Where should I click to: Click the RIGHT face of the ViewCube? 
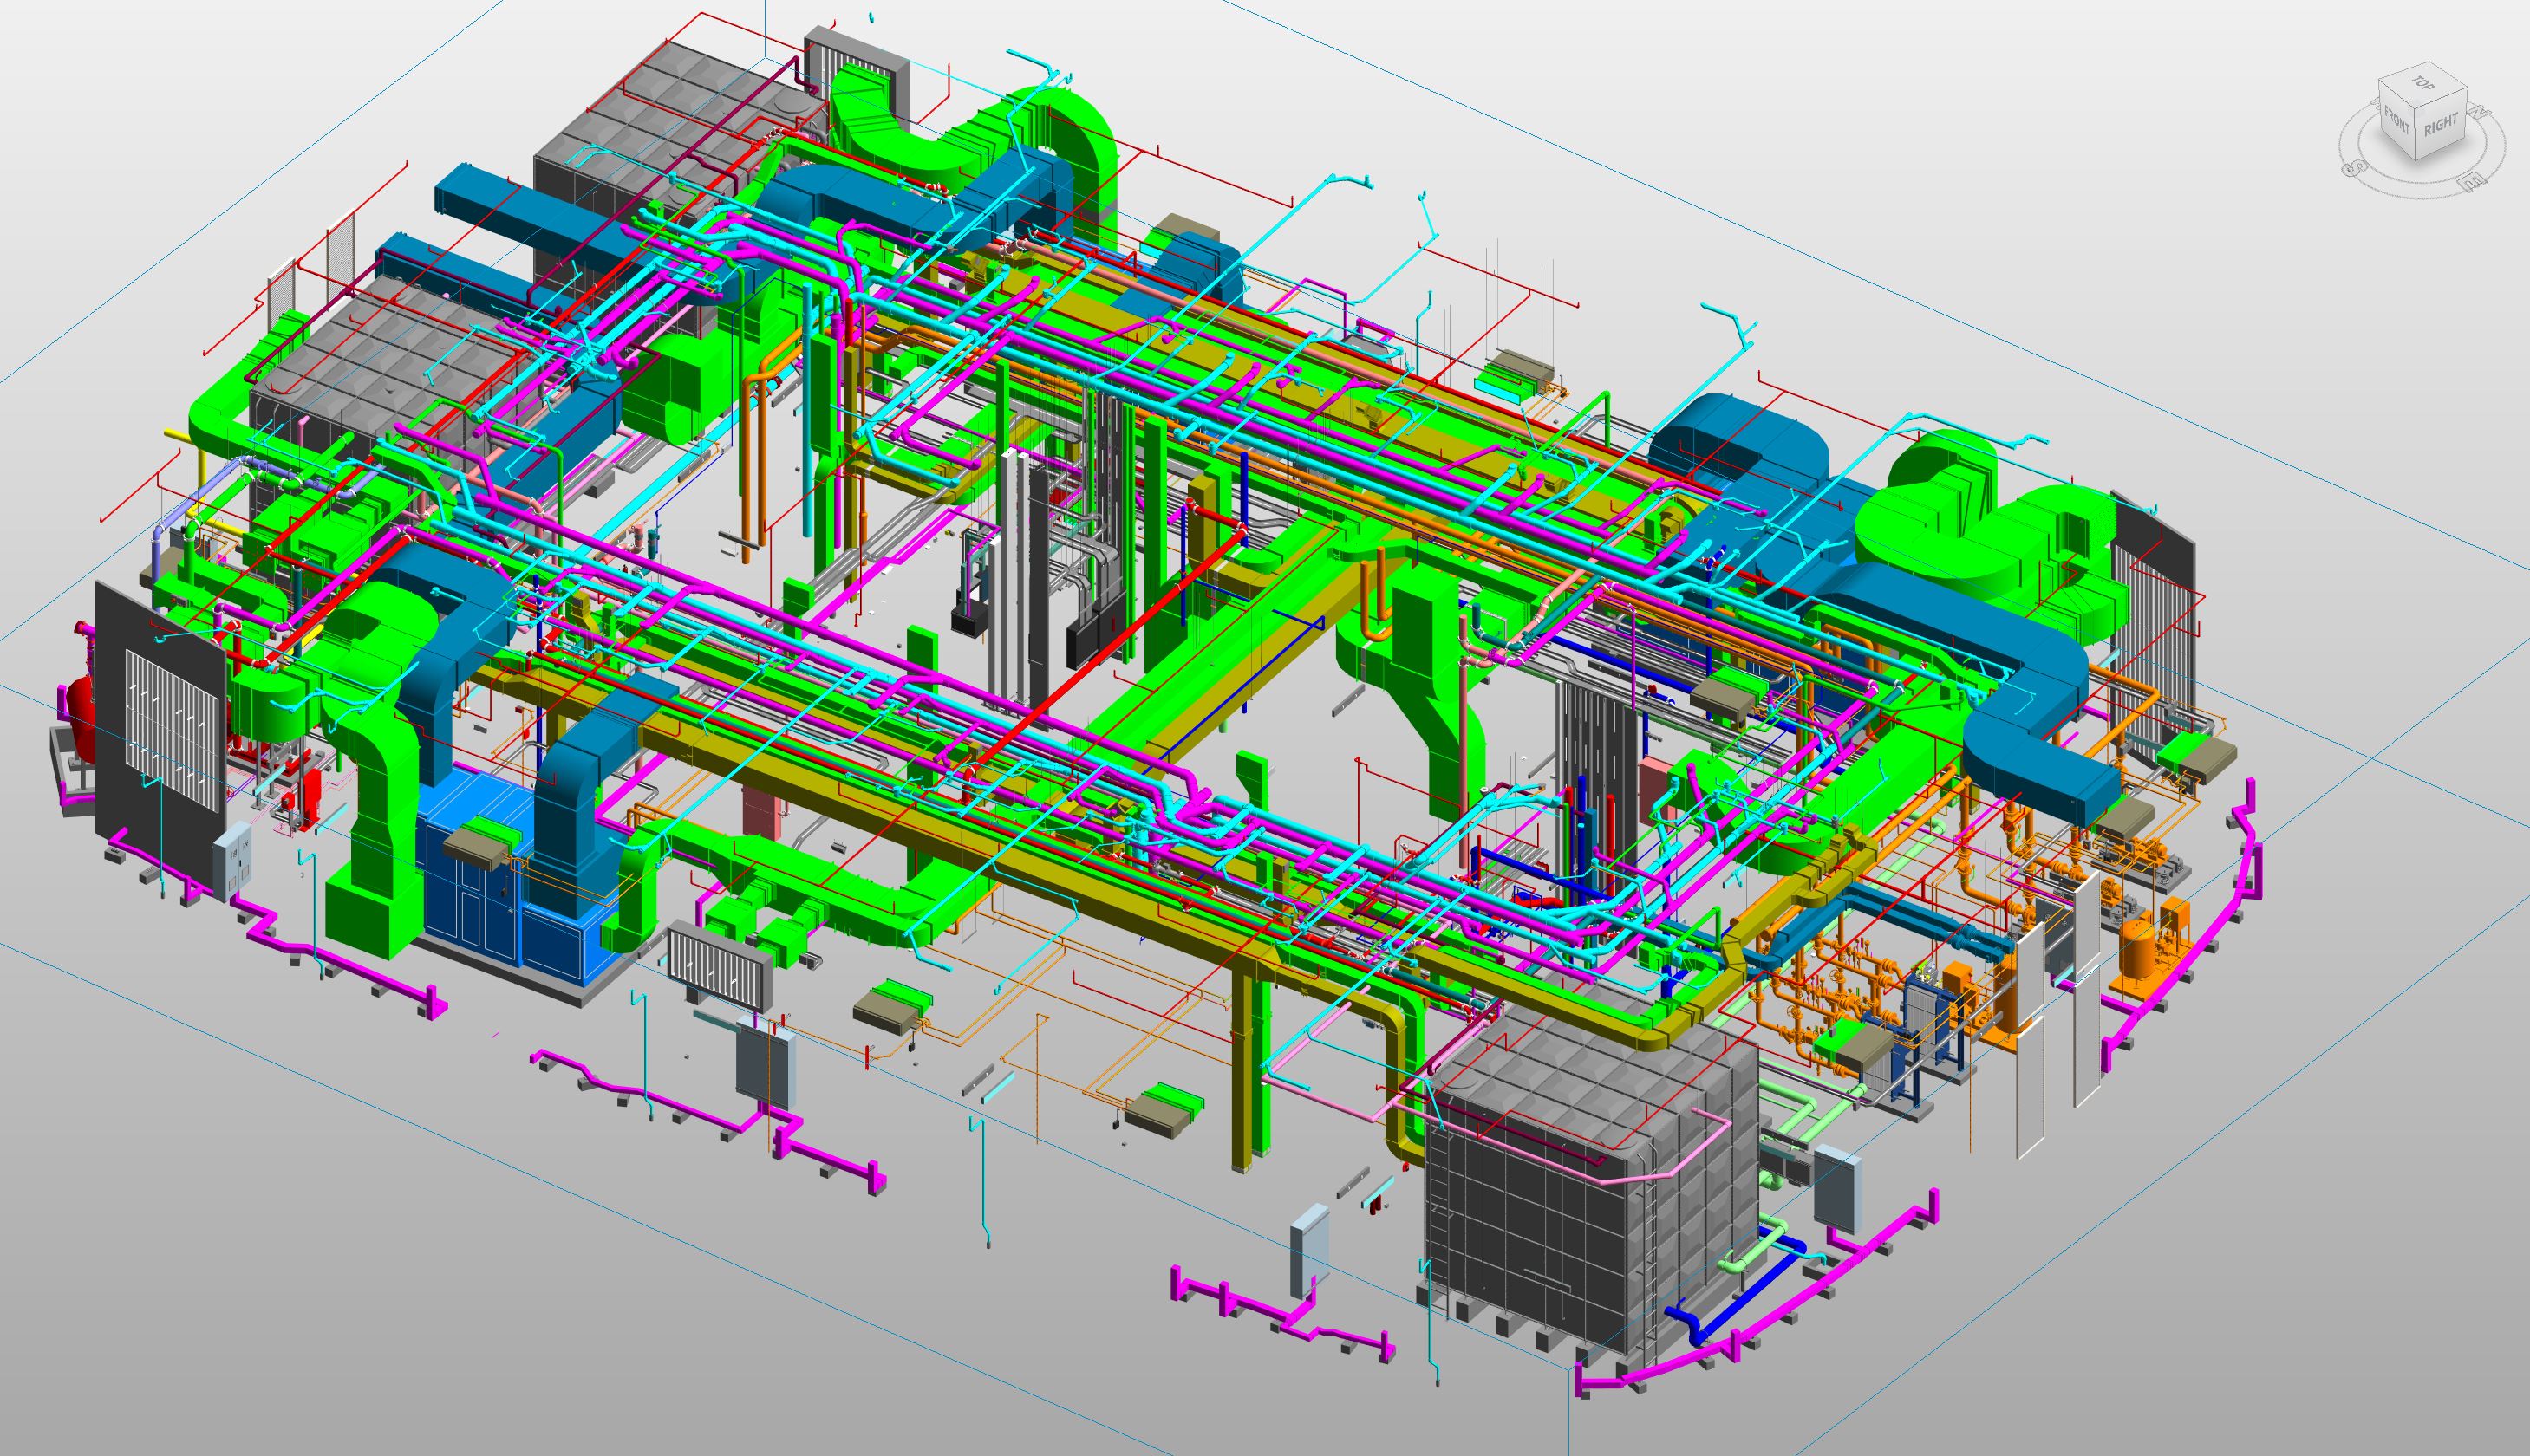coord(2441,125)
